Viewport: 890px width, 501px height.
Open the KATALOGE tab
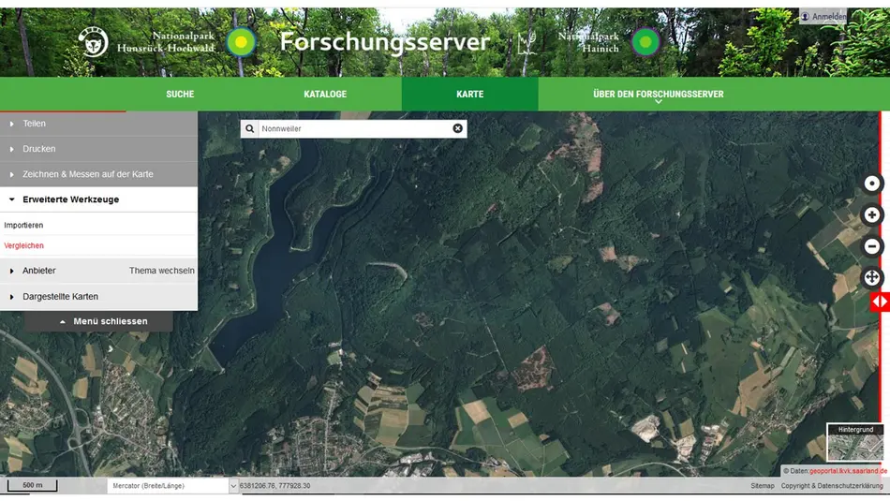pos(325,95)
